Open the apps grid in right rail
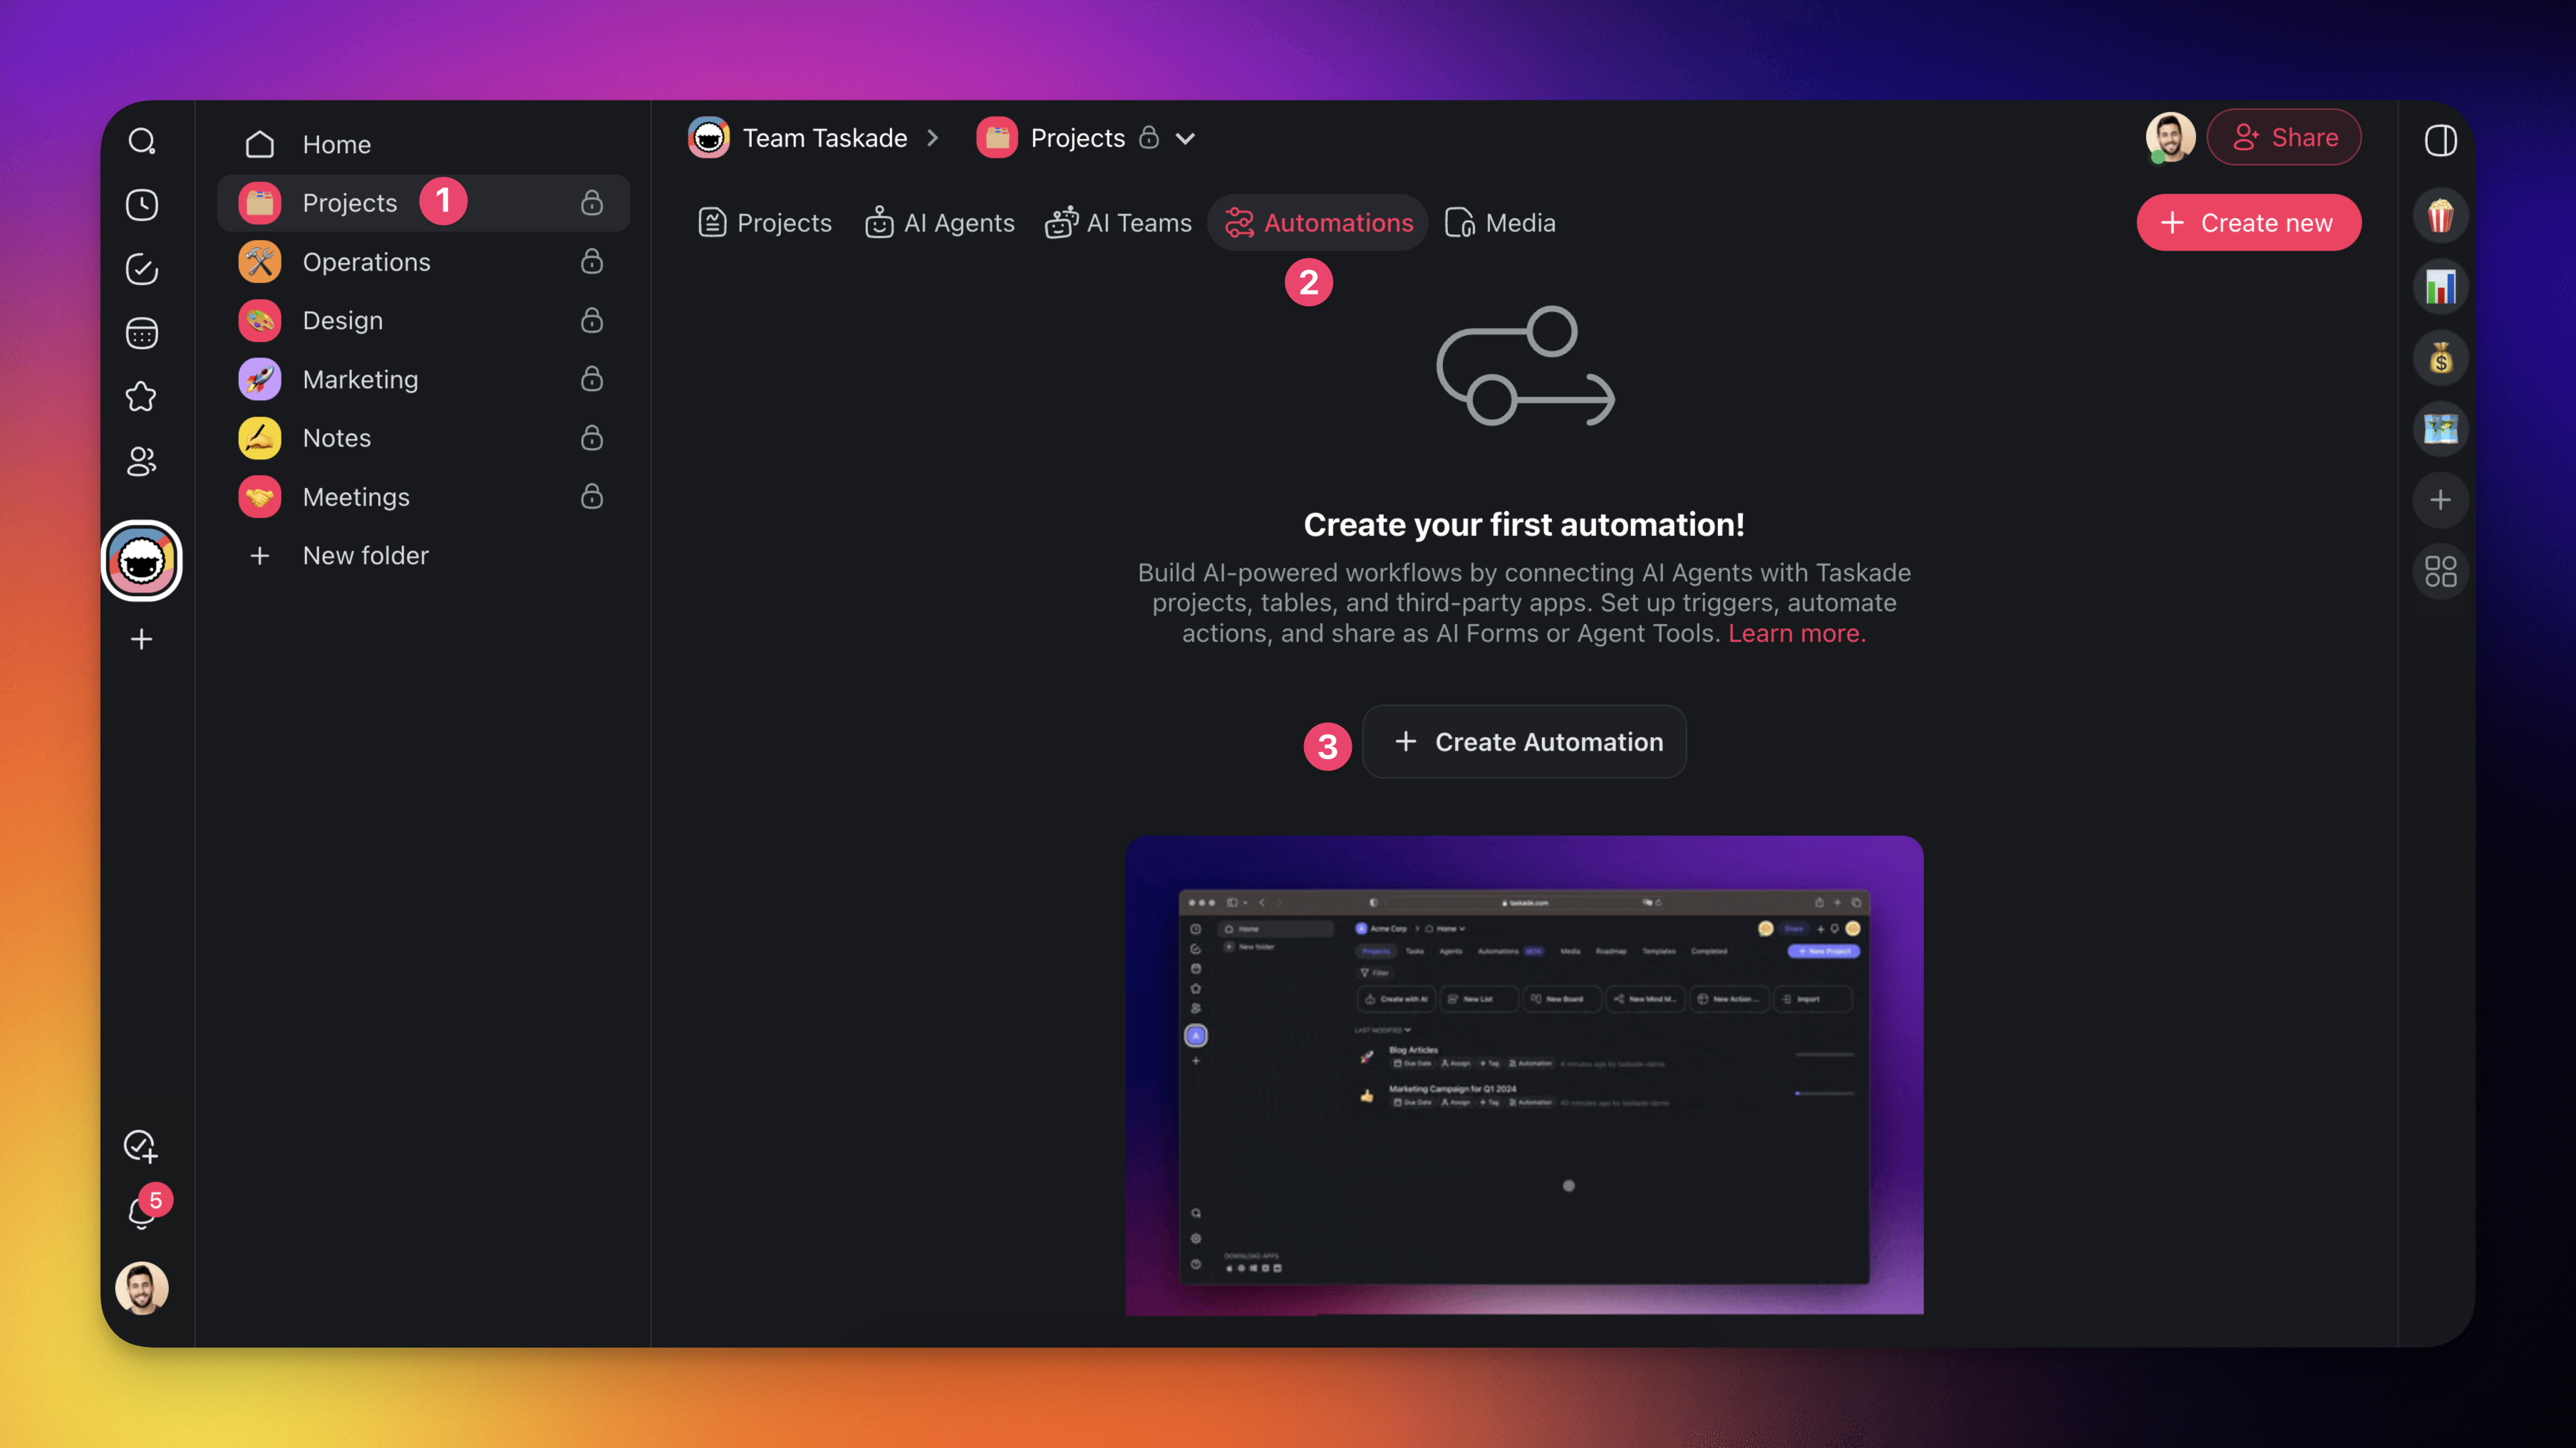Screen dimensions: 2576x1448 [2440, 571]
